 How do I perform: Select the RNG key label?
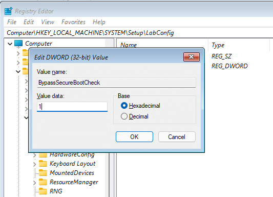[56, 191]
